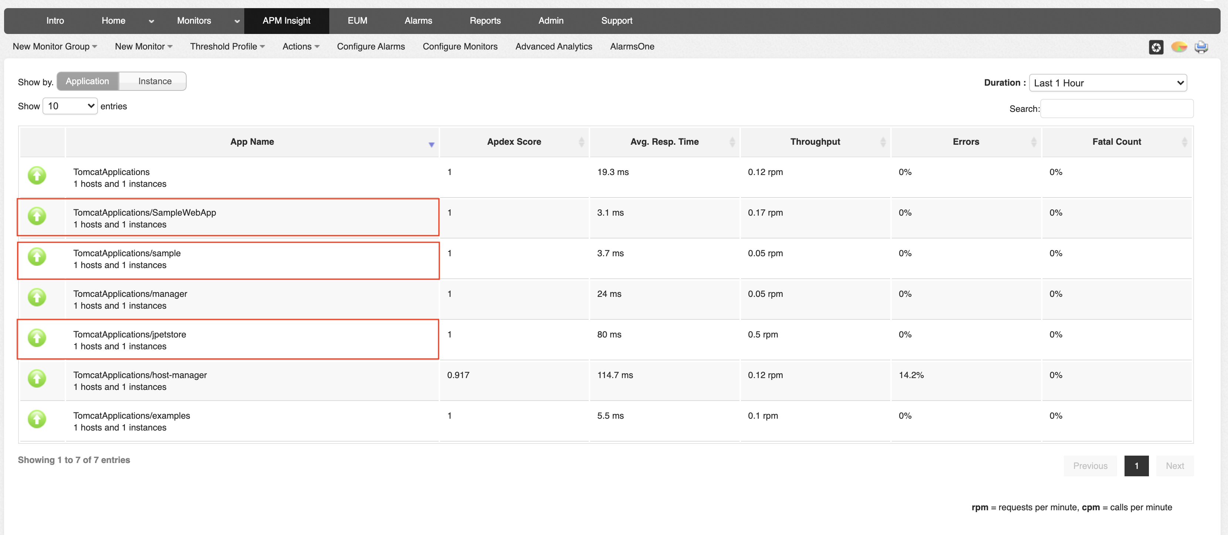
Task: Click the status icon next to TomcatApplications/examples
Action: click(37, 419)
